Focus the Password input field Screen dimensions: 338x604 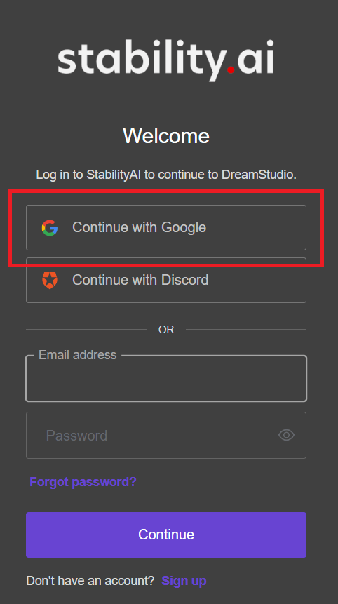tap(166, 435)
